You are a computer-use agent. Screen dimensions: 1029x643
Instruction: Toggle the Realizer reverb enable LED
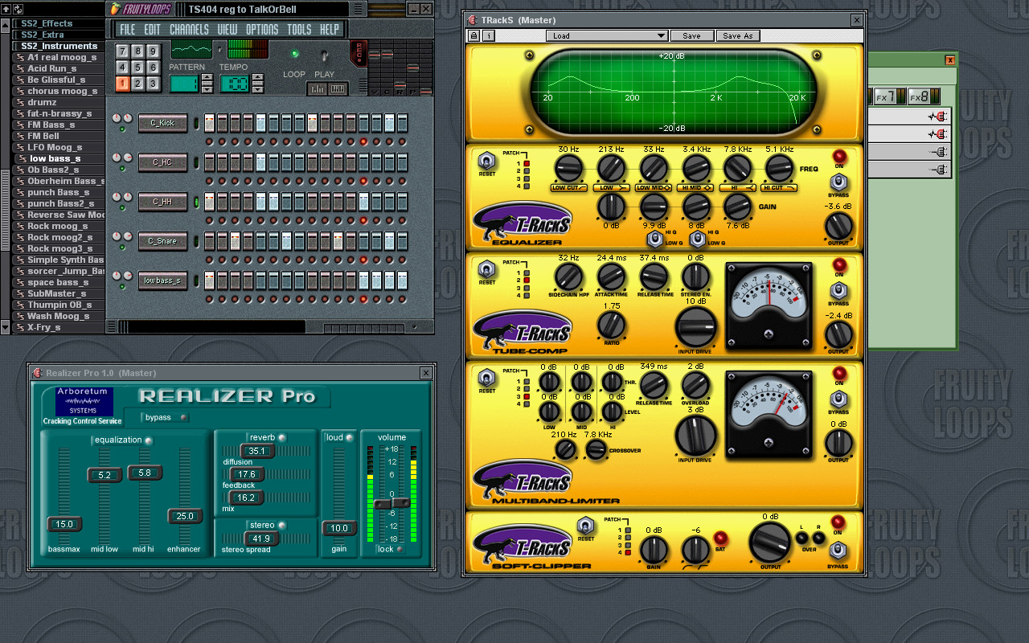coord(282,437)
